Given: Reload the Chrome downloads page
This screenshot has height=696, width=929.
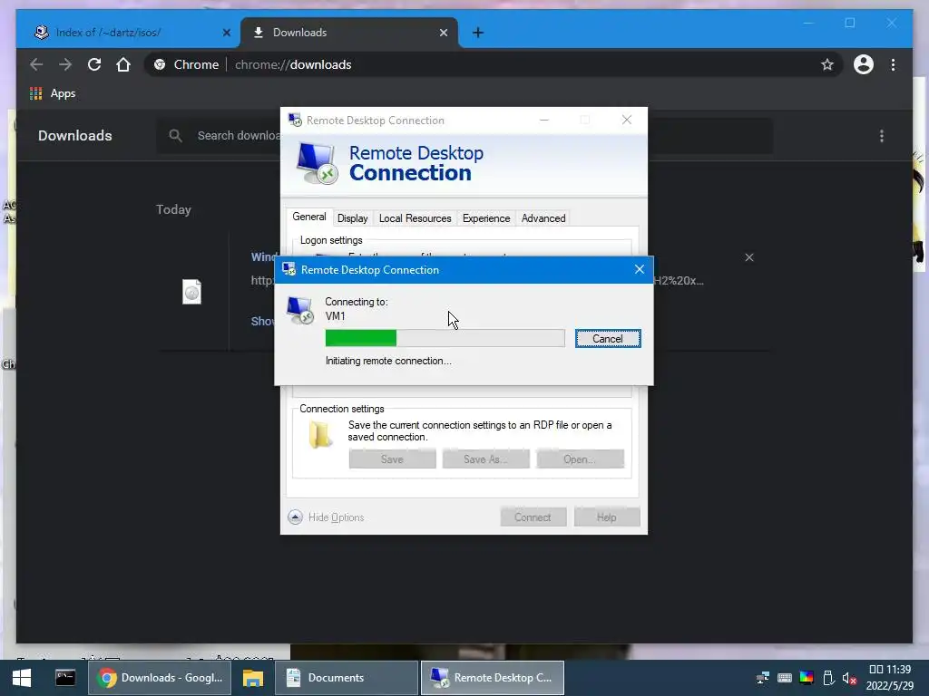Looking at the screenshot, I should 94,64.
